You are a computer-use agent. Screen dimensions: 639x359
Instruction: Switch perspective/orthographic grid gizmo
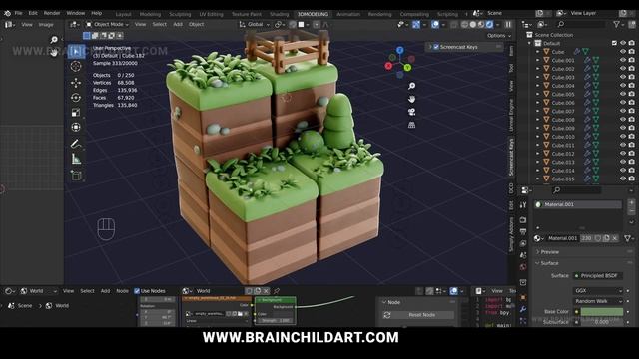(411, 125)
